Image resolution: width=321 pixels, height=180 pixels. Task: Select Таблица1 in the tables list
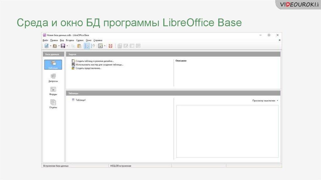(x=81, y=100)
